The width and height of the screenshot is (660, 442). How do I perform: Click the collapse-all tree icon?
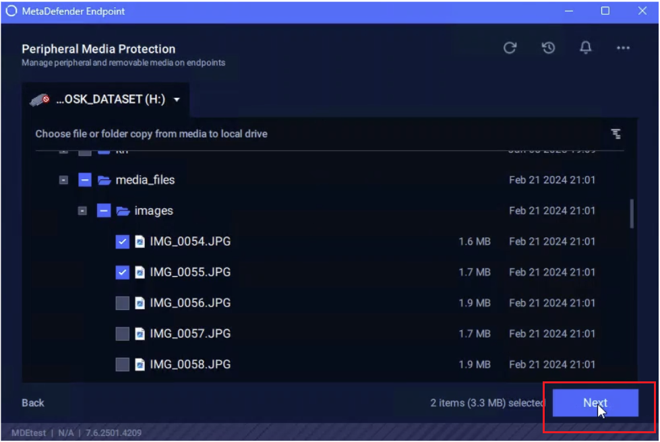pyautogui.click(x=616, y=133)
